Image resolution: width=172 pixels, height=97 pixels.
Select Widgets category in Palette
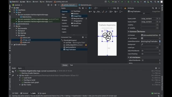tap(64, 20)
